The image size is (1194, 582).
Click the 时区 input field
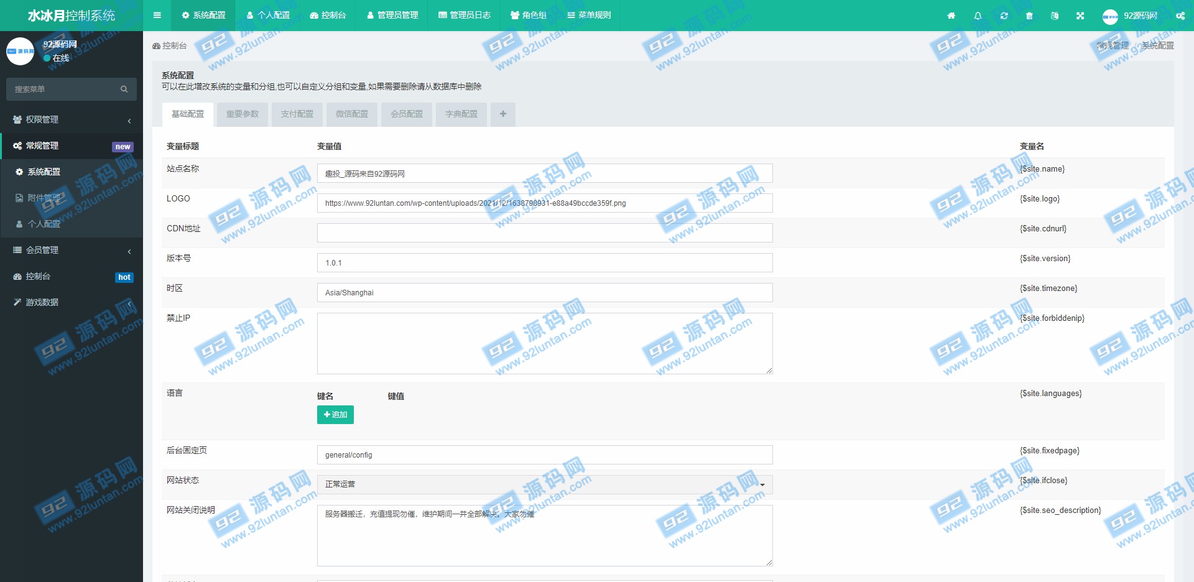[545, 293]
